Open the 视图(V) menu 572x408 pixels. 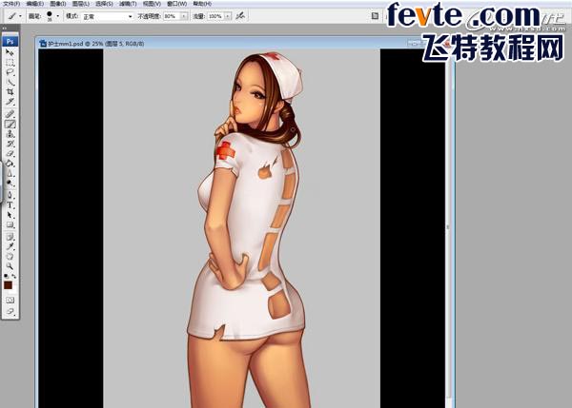152,4
